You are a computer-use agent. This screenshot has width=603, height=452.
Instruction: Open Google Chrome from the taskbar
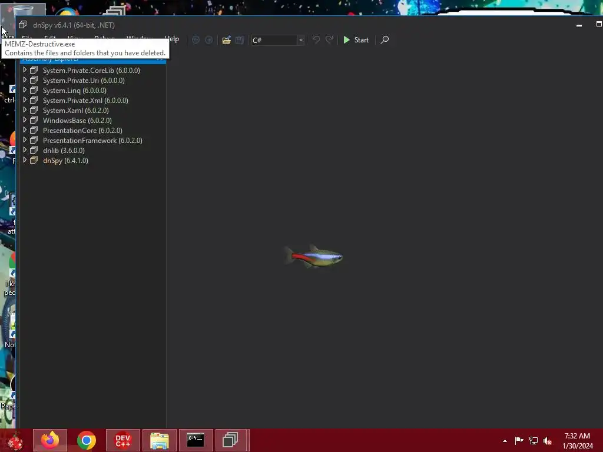(x=86, y=440)
